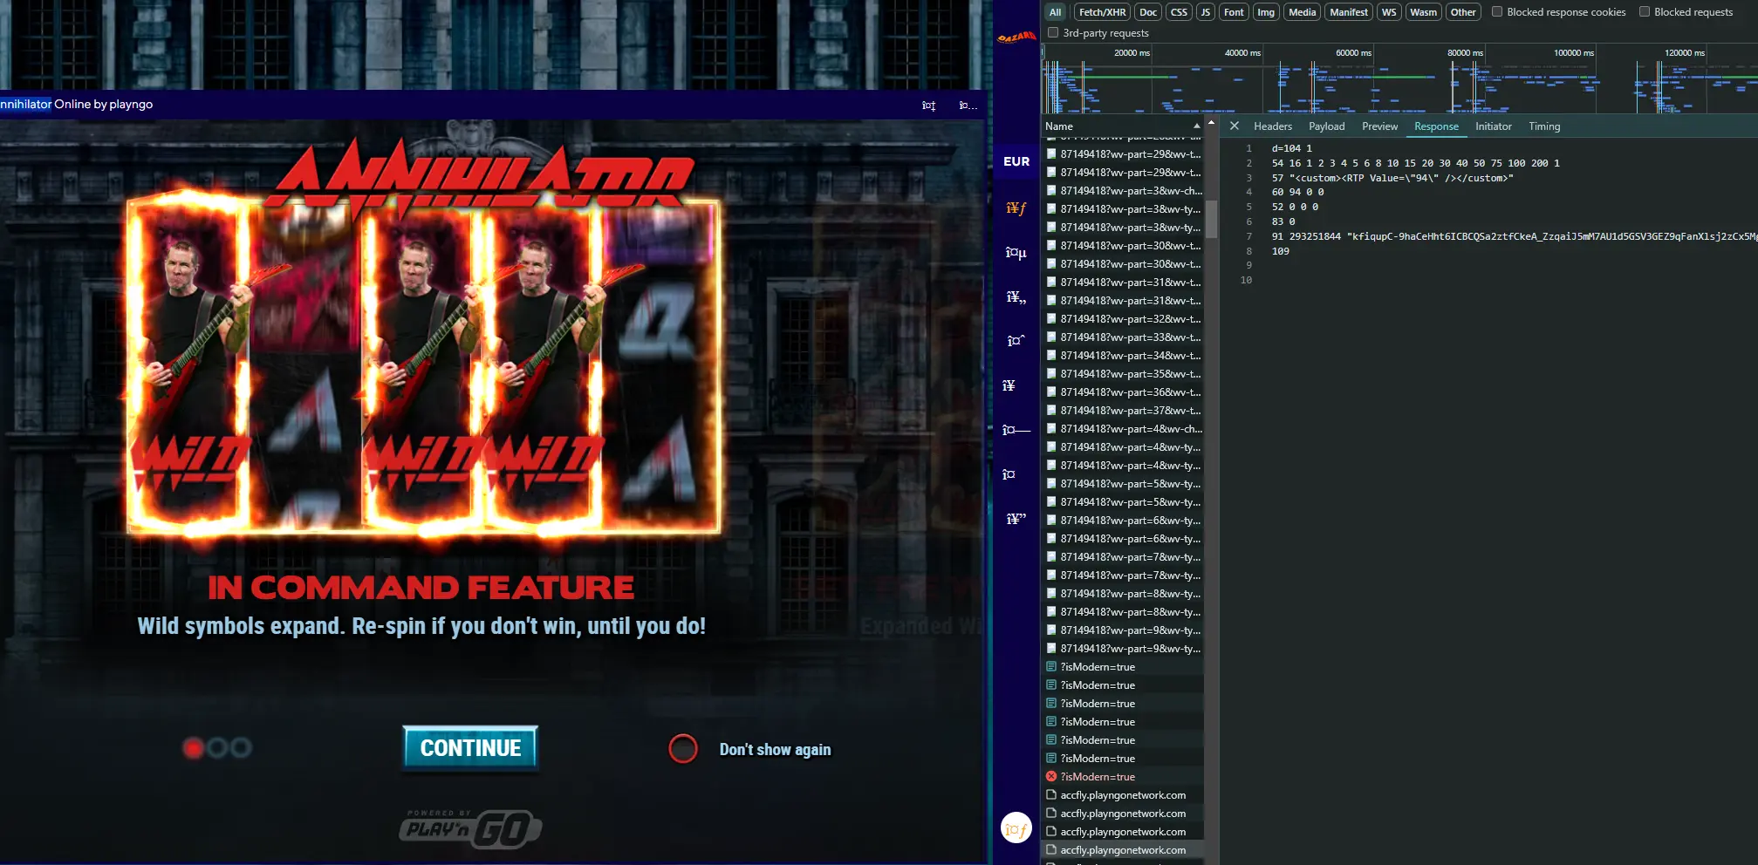Click the sort arrow in Name column
The height and width of the screenshot is (865, 1758).
click(x=1196, y=126)
